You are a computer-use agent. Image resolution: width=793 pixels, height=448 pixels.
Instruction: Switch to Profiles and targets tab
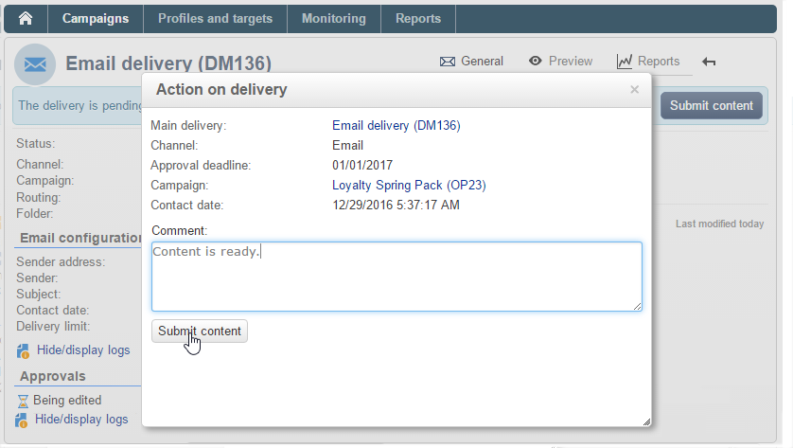pyautogui.click(x=216, y=19)
